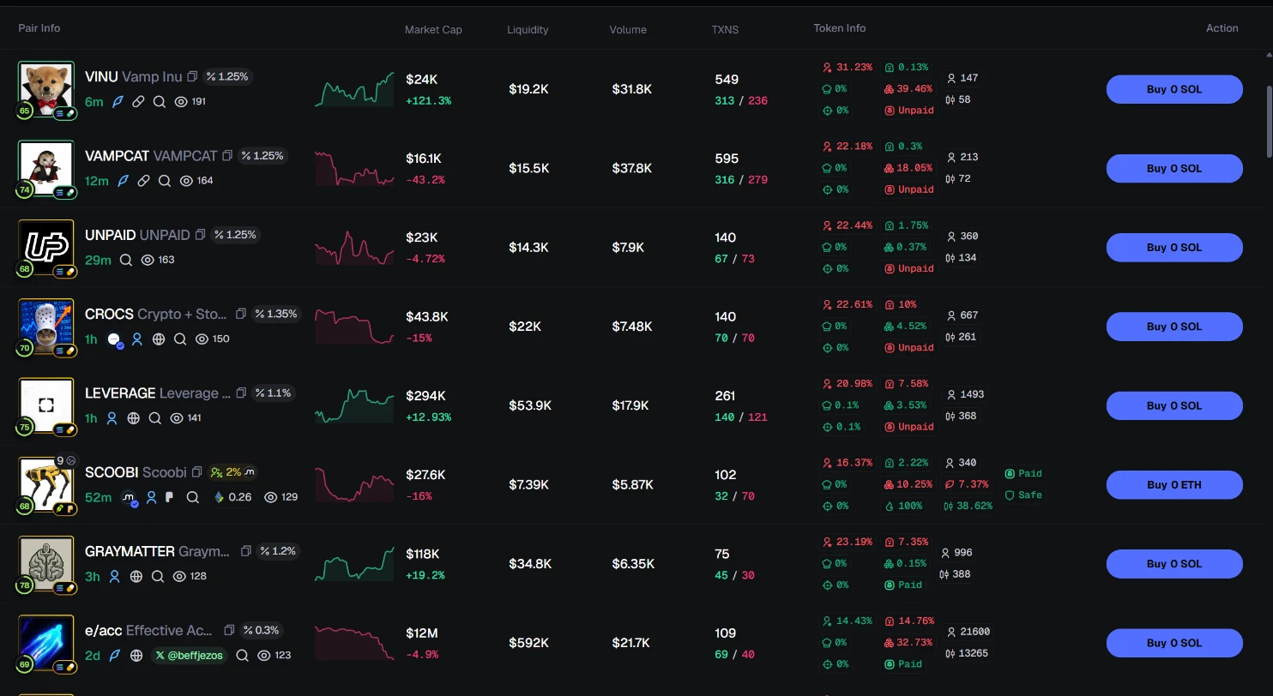The height and width of the screenshot is (696, 1273).
Task: Click the "$592K" liquidity value for e/acc
Action: [530, 643]
